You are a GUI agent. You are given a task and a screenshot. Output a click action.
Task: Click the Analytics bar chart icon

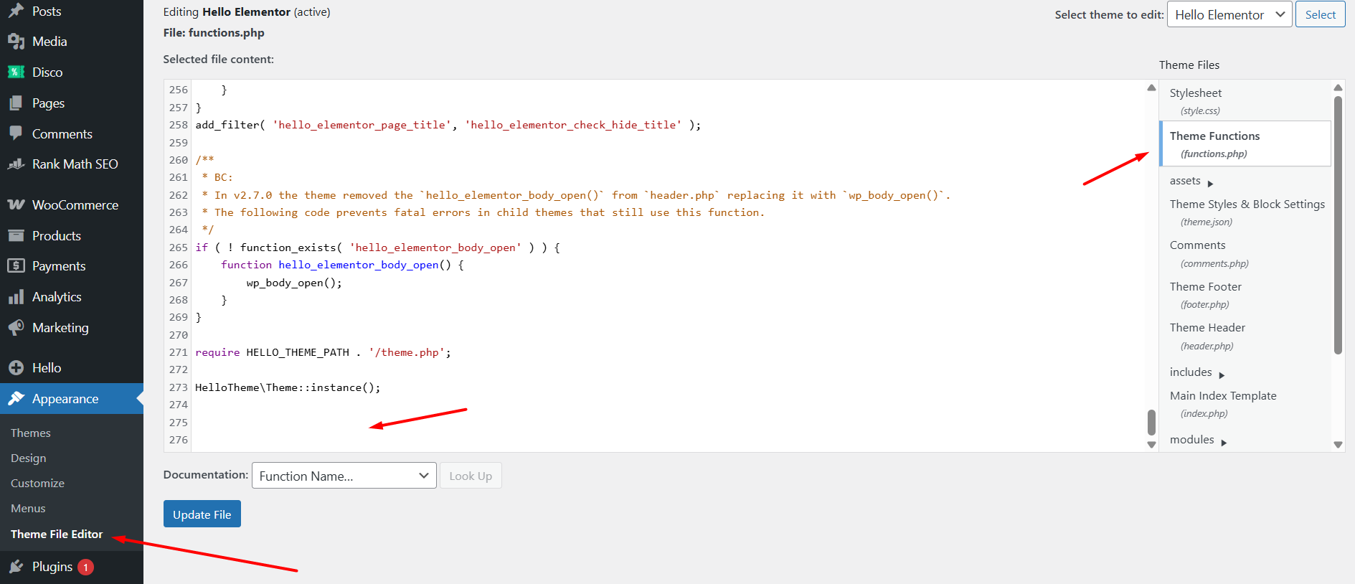(16, 297)
